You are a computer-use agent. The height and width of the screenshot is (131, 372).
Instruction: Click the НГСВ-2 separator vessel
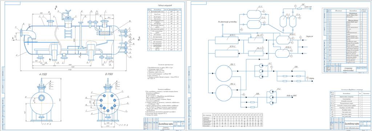point(283,52)
